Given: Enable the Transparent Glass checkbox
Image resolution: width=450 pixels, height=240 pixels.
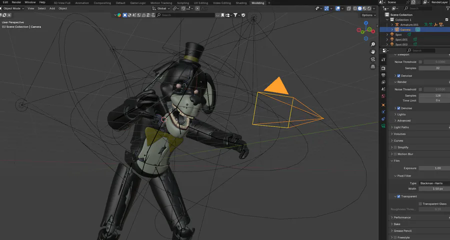Looking at the screenshot, I should [420, 204].
